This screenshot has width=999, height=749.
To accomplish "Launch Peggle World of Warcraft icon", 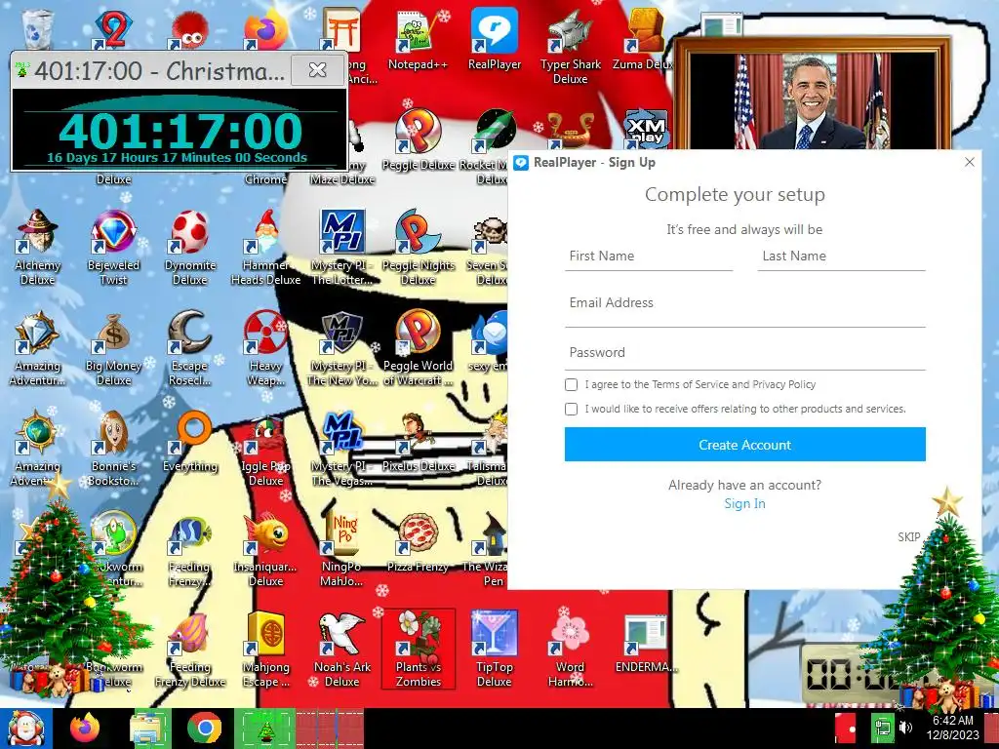I will 418,348.
